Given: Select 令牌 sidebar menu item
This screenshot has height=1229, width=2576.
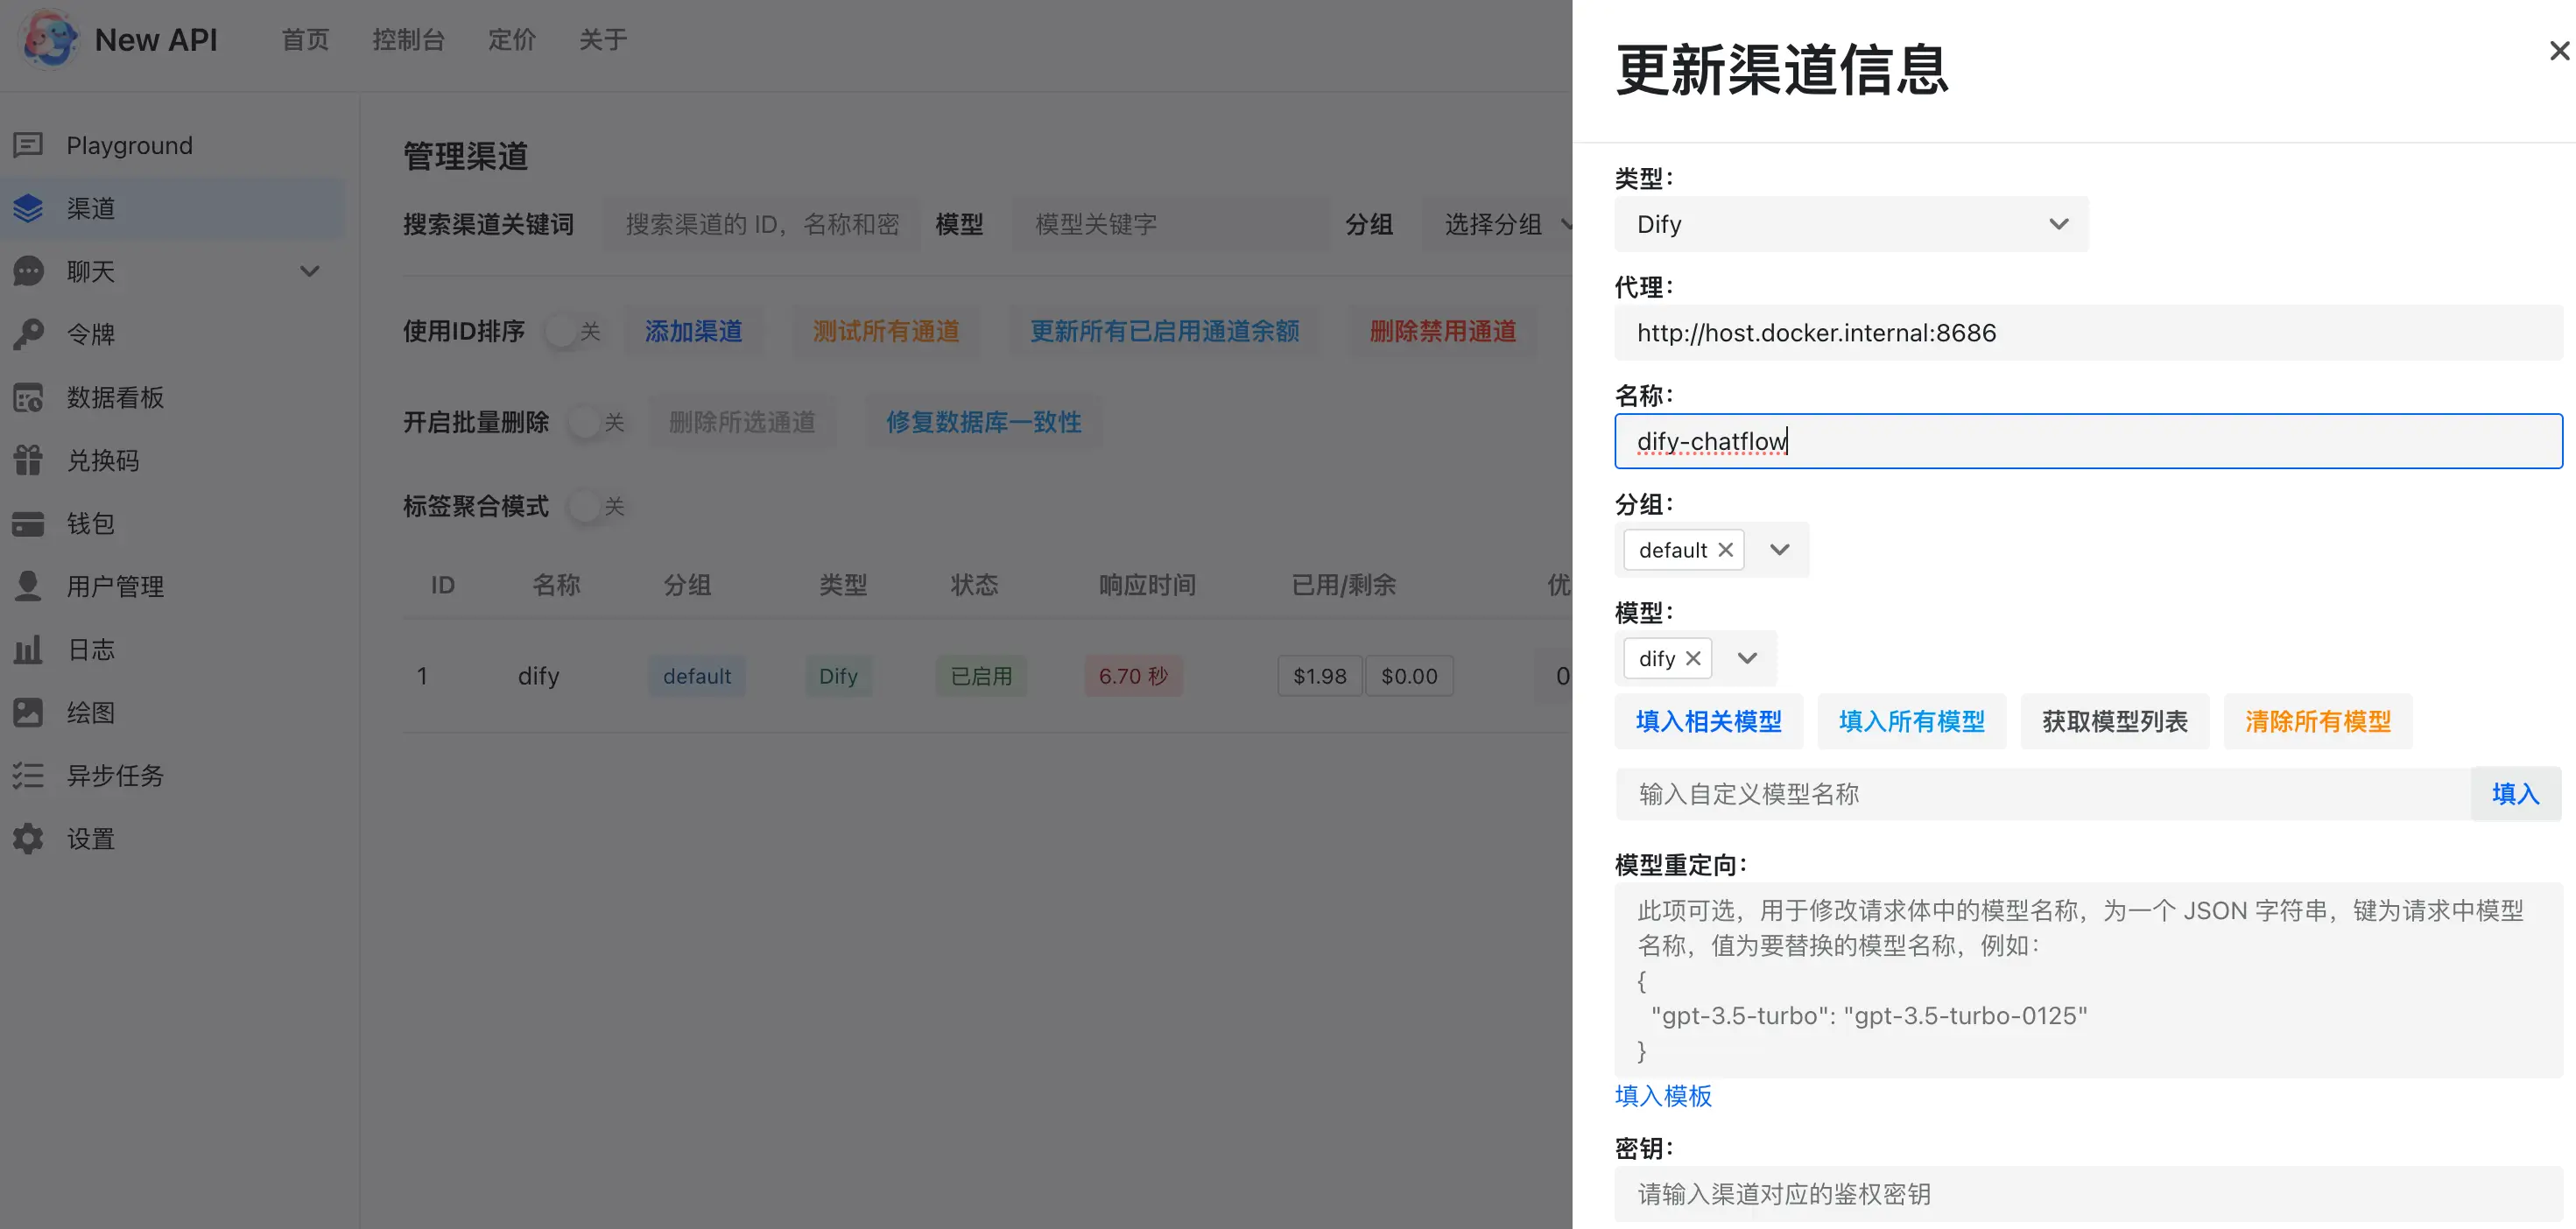Looking at the screenshot, I should click(172, 334).
